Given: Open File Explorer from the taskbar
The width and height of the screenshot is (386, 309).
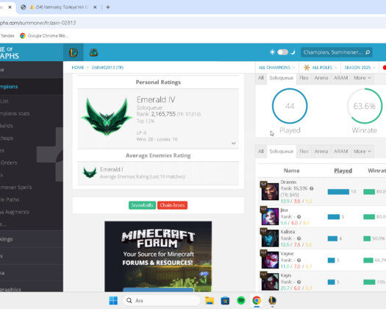Looking at the screenshot, I should click(x=210, y=300).
